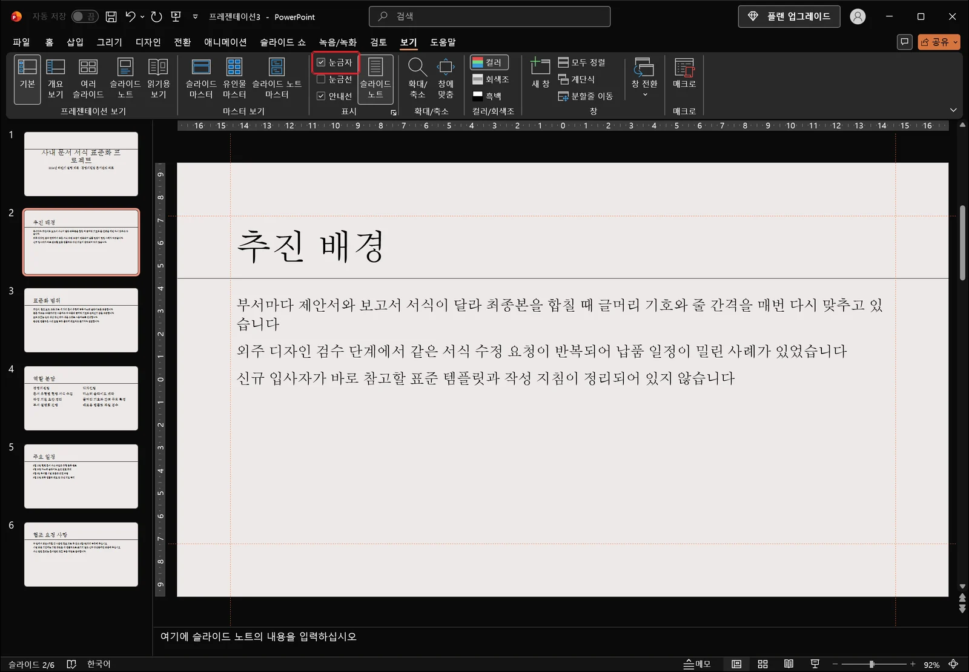Click zoom in plus button
Viewport: 969px width, 672px height.
point(913,664)
